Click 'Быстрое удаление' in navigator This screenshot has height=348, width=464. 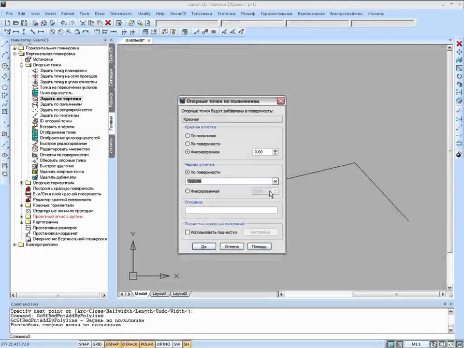tap(57, 166)
